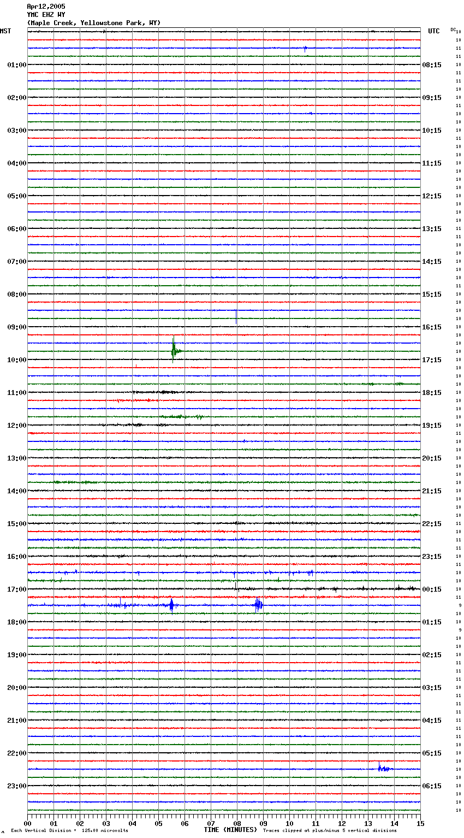This screenshot has width=464, height=838.
Task: Click the '10:15' UTC time label
Action: point(432,131)
